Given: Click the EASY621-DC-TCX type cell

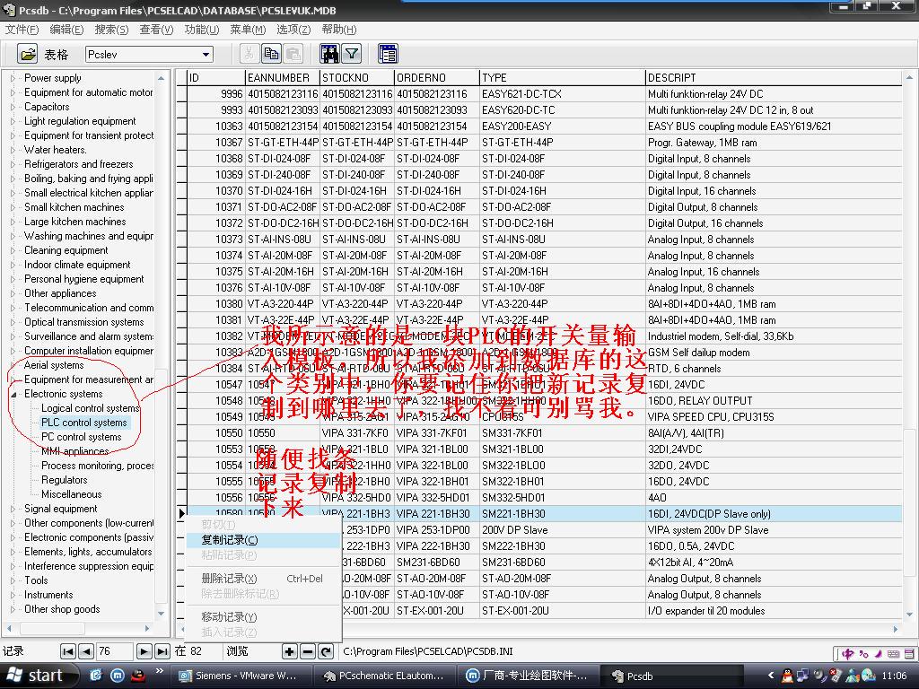Looking at the screenshot, I should click(562, 93).
